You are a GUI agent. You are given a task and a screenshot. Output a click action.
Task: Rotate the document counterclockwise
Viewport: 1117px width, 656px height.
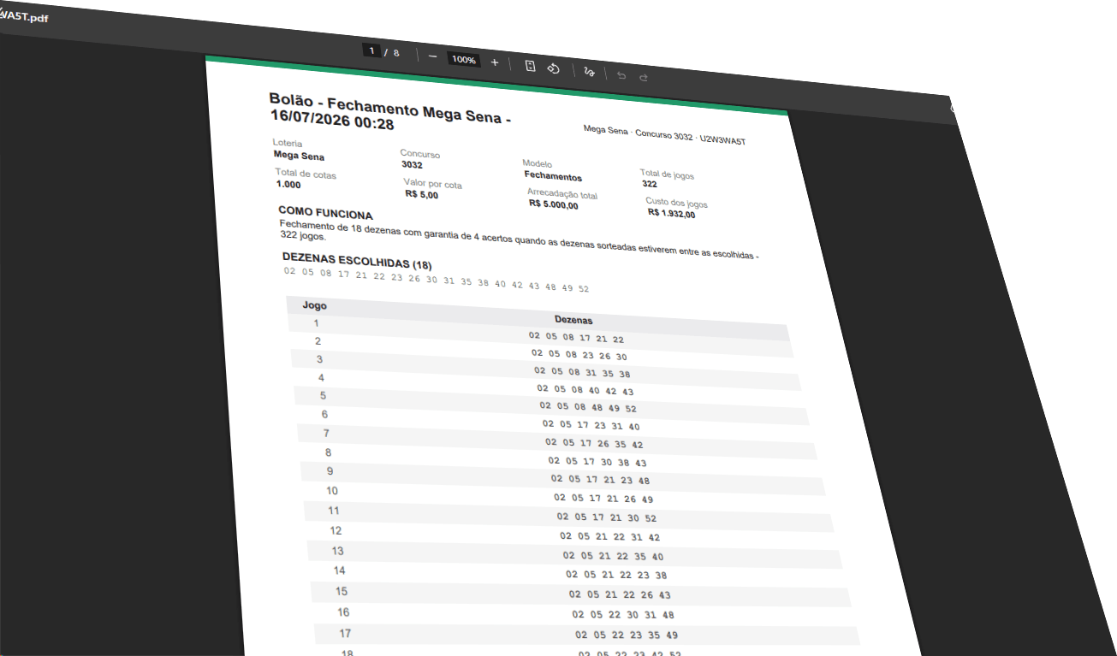553,68
